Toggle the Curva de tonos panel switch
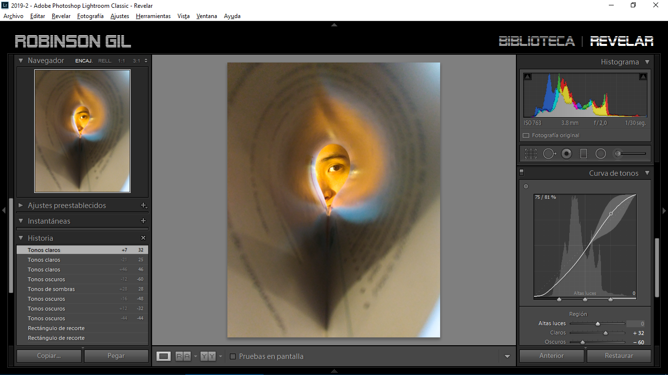668x375 pixels. point(521,172)
